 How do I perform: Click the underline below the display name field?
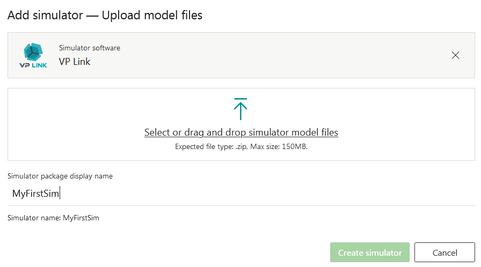coord(241,205)
